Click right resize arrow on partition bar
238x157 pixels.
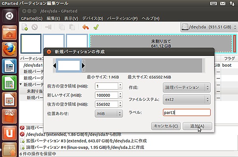83,66
